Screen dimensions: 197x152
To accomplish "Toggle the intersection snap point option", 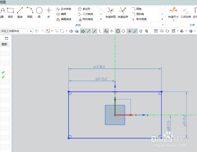I will tap(112, 31).
